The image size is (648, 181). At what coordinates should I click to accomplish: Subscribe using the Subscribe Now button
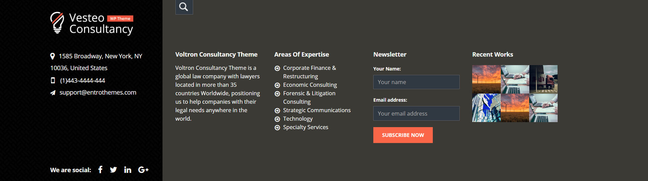[x=403, y=135]
